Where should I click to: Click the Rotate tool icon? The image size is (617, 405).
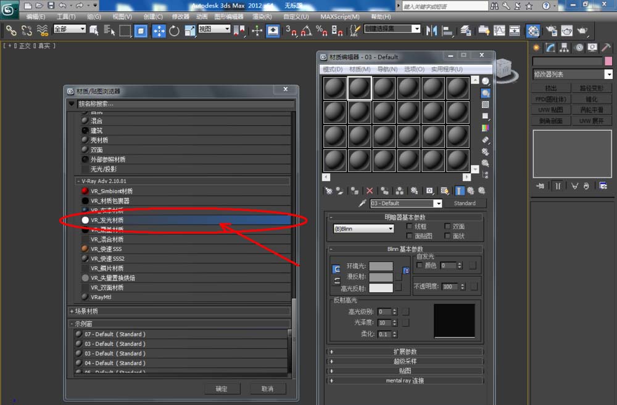[174, 30]
